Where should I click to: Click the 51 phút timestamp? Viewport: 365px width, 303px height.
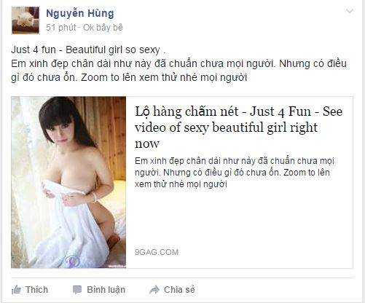click(61, 28)
